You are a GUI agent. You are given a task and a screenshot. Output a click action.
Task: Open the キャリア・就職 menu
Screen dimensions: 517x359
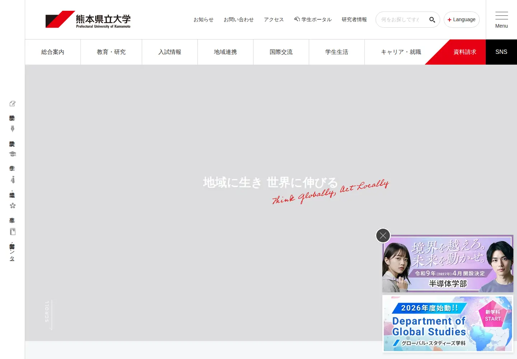point(401,52)
